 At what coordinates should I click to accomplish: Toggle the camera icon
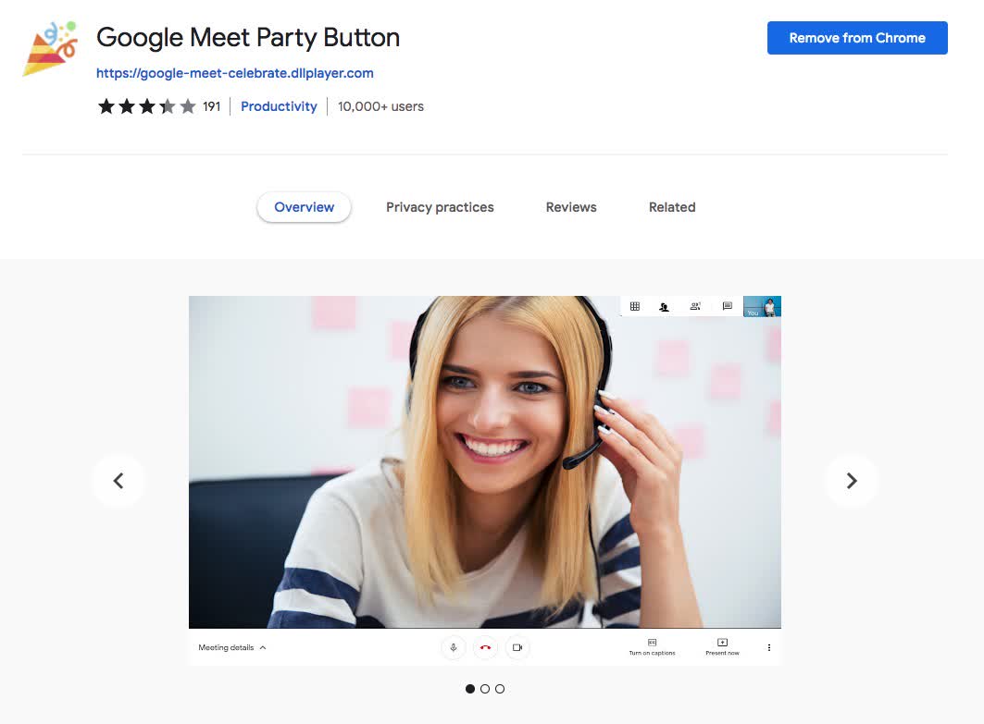pos(517,647)
